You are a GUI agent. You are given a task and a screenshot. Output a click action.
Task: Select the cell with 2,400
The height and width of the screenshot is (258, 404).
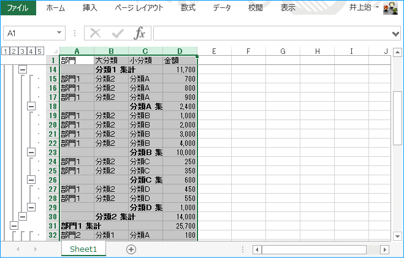[x=180, y=107]
